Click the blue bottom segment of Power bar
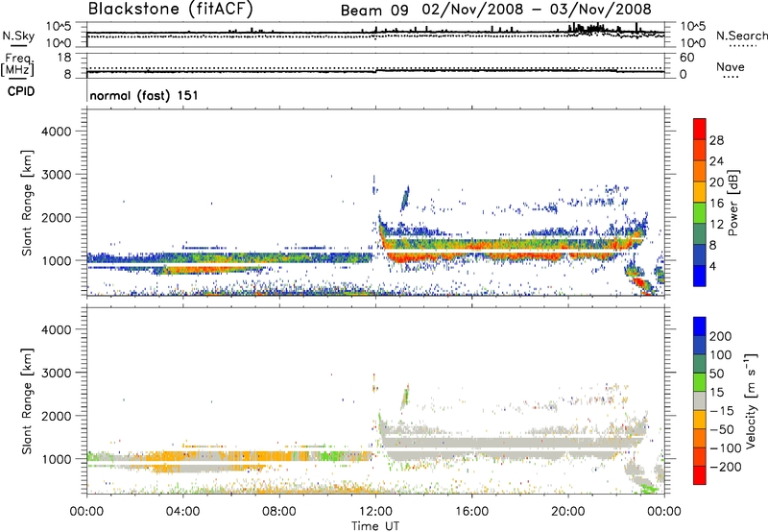The image size is (768, 532). (700, 276)
